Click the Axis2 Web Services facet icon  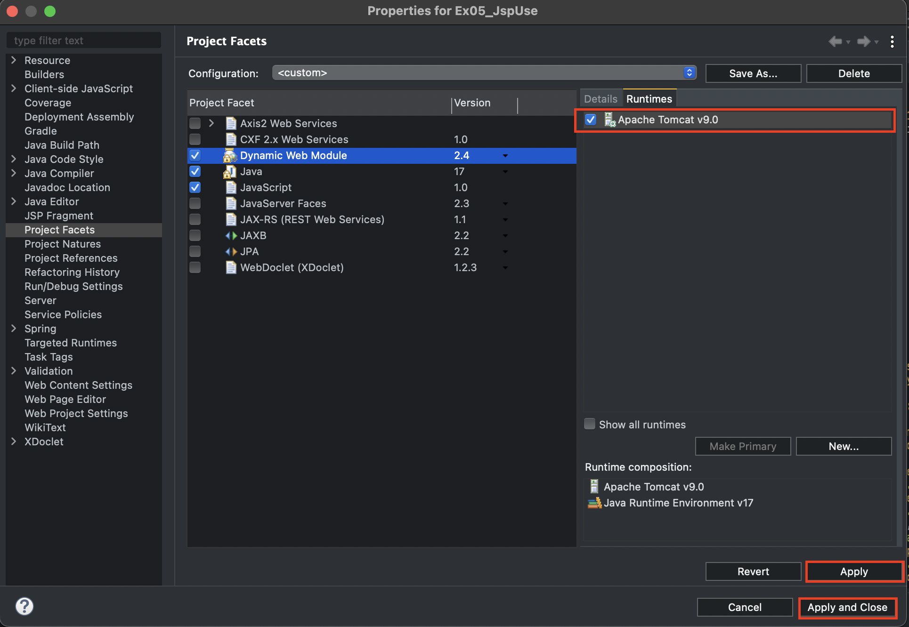pyautogui.click(x=231, y=123)
